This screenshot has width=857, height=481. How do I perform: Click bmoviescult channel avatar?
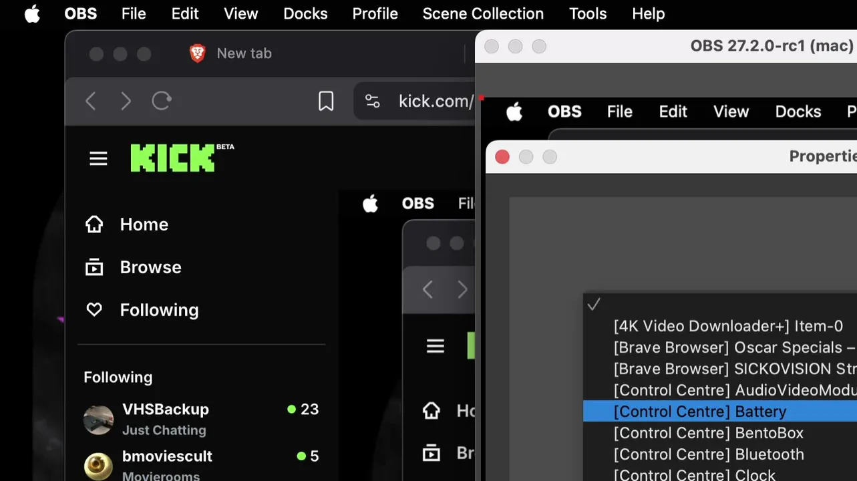pos(98,466)
